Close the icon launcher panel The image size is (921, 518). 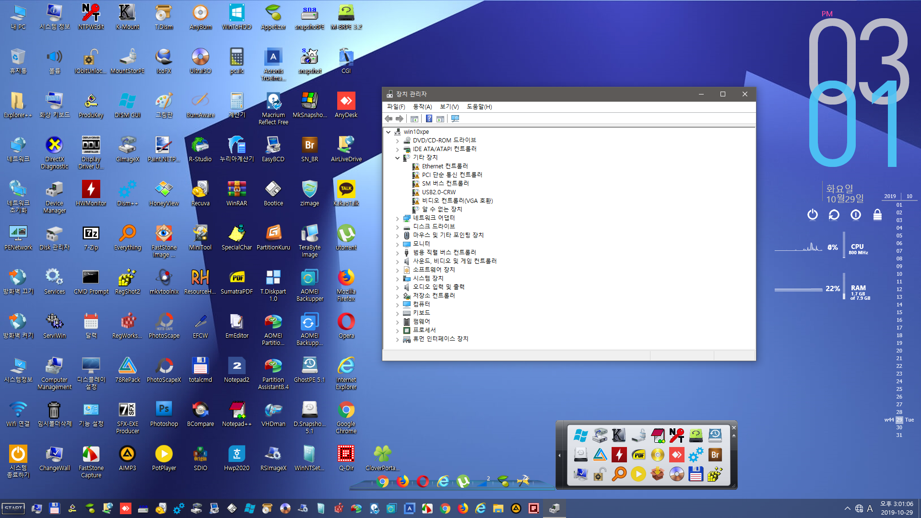tap(733, 427)
